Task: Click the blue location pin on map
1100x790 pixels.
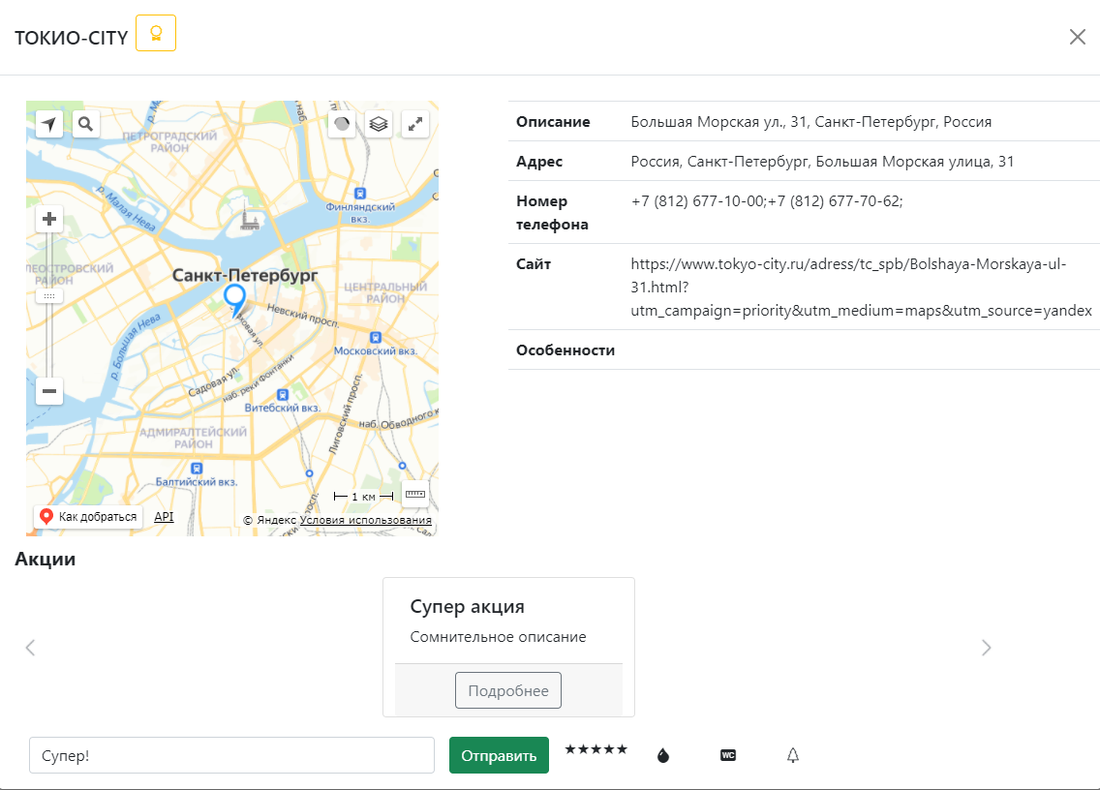Action: [x=235, y=300]
